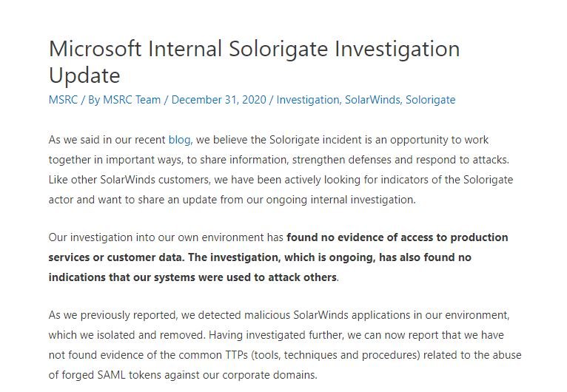Follow the 'blog' hyperlink in first paragraph

tap(180, 140)
